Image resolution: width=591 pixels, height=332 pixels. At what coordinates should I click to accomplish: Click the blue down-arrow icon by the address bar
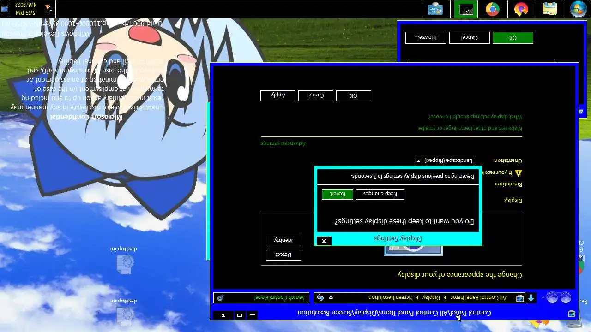(531, 298)
